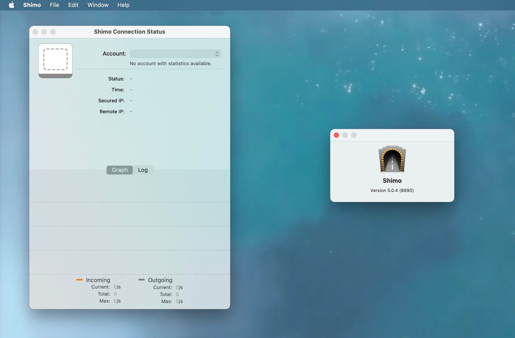Click the Shimo title in the About window
The height and width of the screenshot is (338, 515).
tap(392, 180)
